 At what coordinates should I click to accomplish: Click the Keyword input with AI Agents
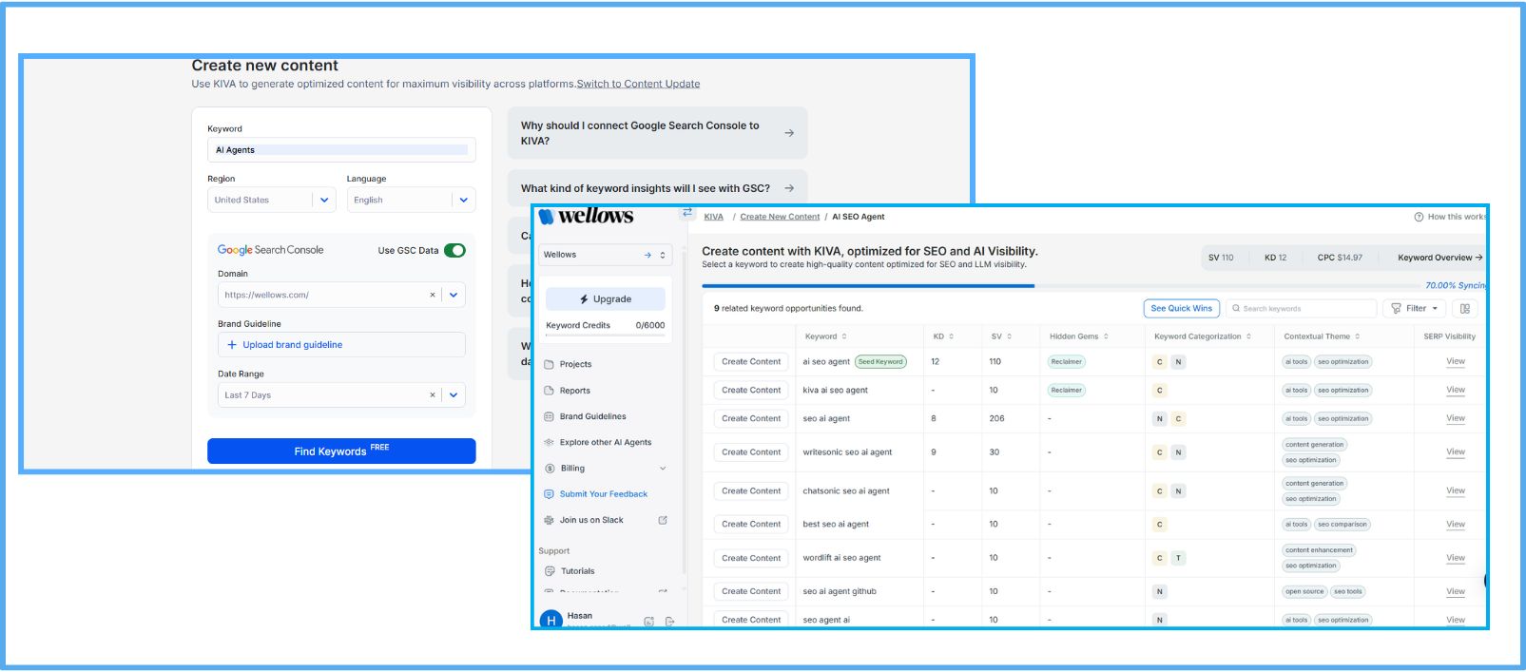point(341,150)
